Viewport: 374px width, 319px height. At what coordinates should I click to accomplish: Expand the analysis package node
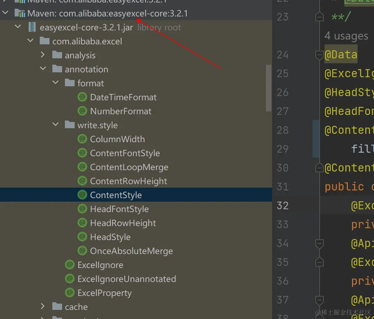click(x=43, y=55)
